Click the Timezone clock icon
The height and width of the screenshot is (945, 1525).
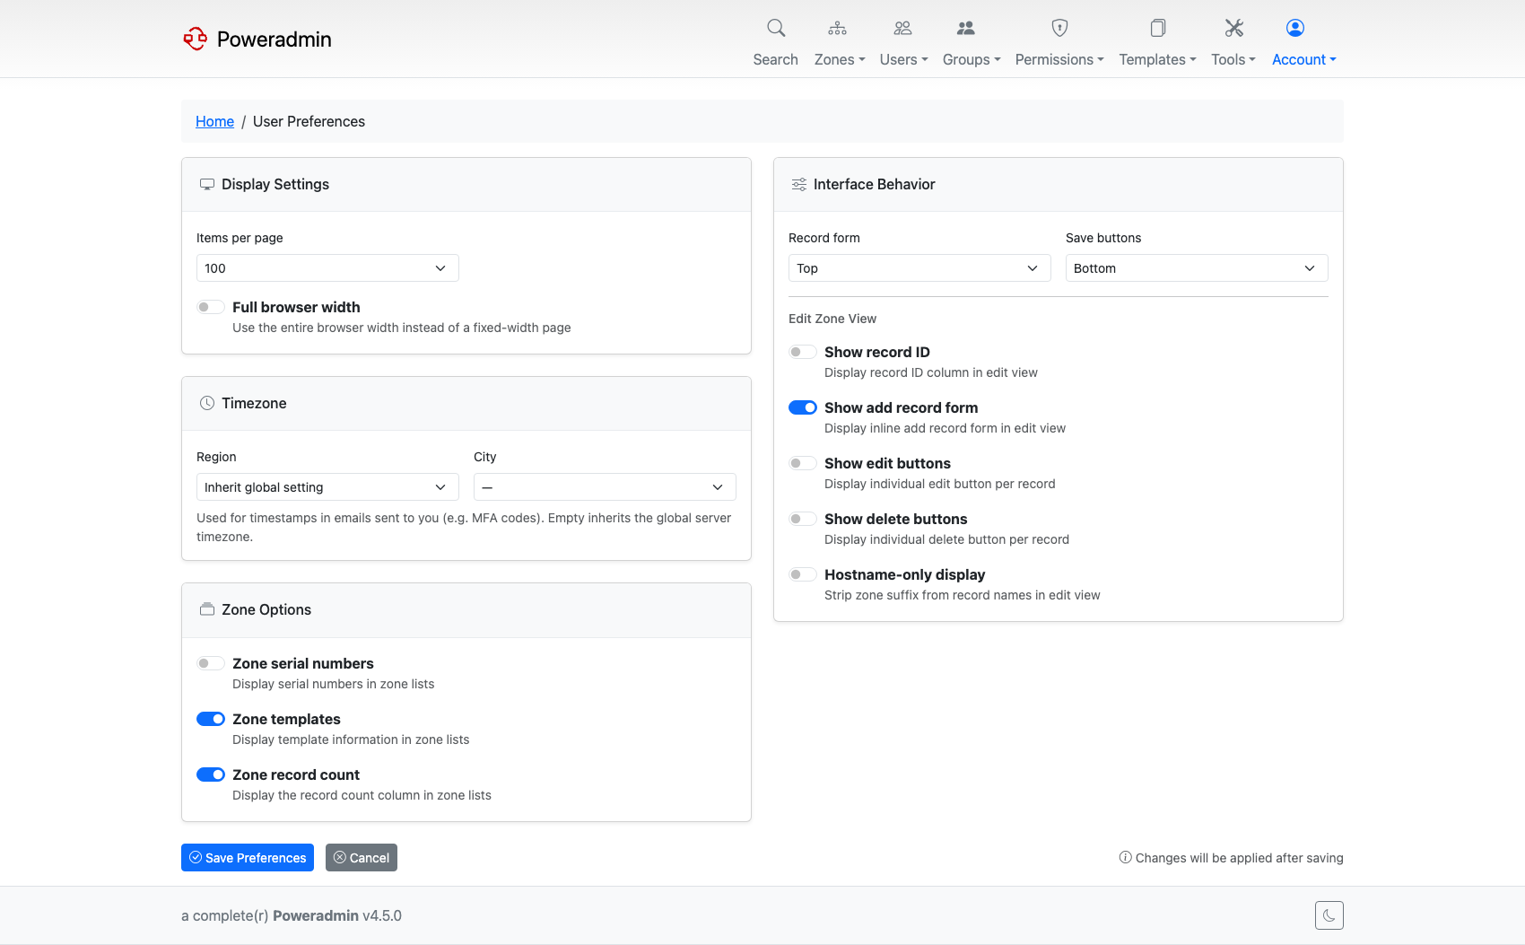[207, 403]
